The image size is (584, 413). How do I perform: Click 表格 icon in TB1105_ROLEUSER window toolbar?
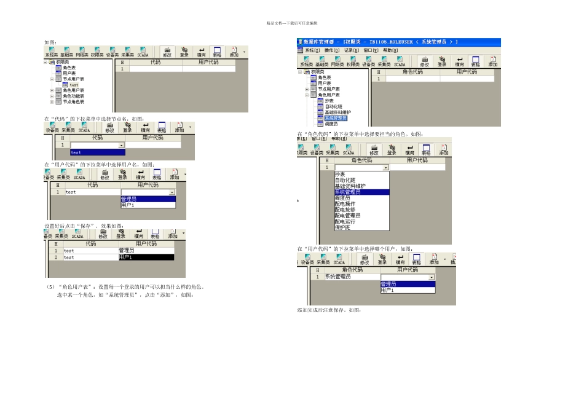click(x=476, y=61)
